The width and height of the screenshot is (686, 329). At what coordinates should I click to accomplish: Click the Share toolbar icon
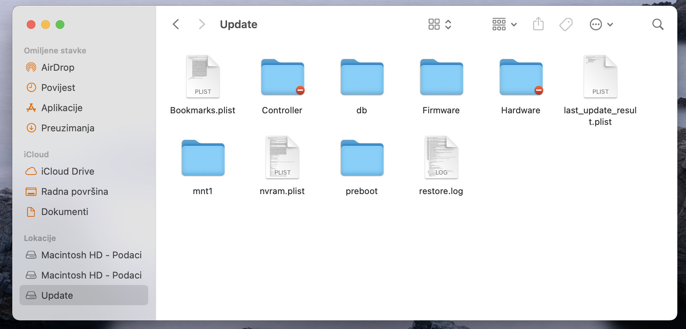[538, 24]
